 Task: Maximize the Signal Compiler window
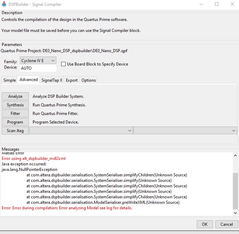click(217, 4)
